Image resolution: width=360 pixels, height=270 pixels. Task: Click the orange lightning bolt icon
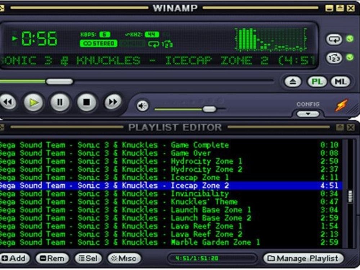point(342,105)
